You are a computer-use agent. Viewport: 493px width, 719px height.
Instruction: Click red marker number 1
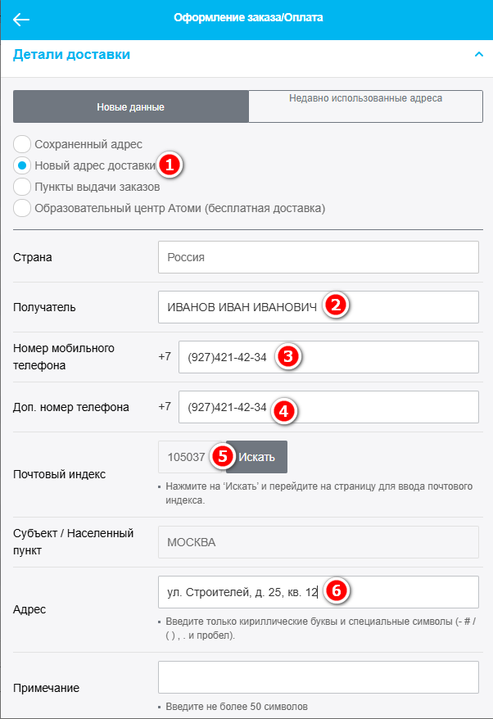[x=170, y=165]
